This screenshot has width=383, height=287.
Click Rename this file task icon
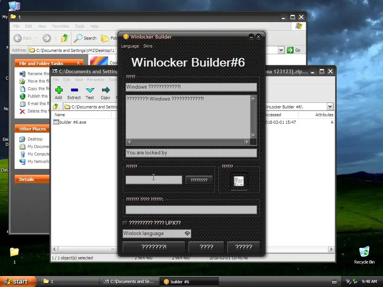tap(22, 74)
